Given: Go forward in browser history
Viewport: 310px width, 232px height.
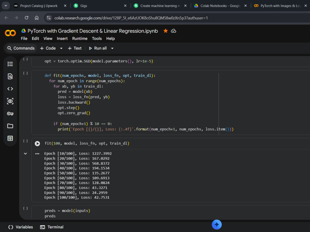Looking at the screenshot, I should [x=16, y=18].
